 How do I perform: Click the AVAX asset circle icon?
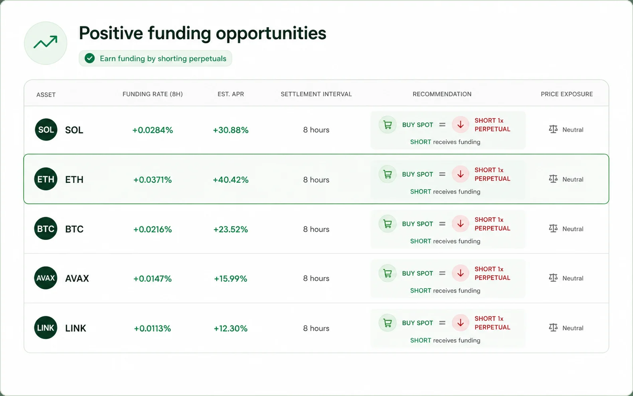[x=46, y=278]
